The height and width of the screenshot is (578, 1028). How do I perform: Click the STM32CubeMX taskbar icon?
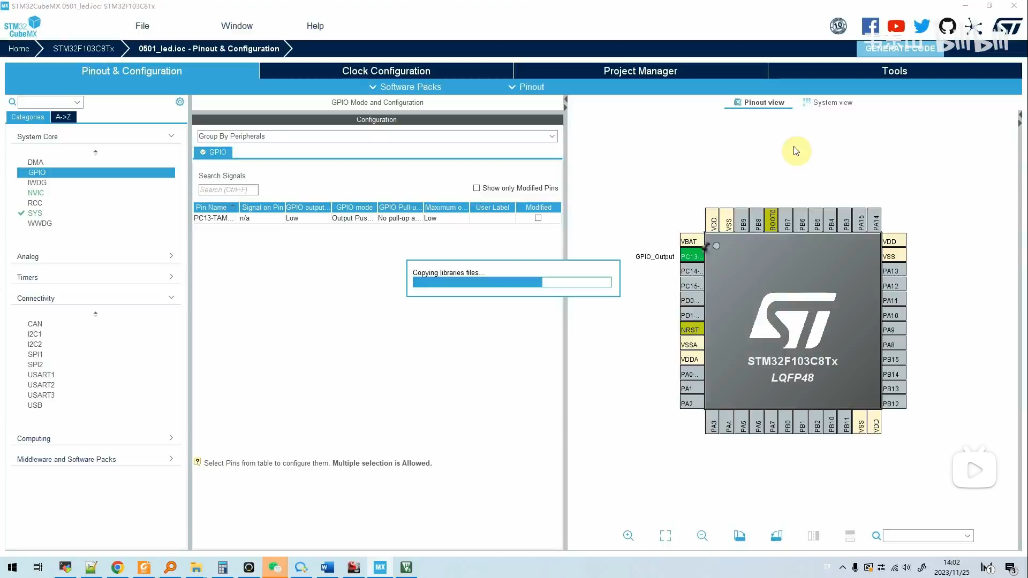(x=380, y=567)
